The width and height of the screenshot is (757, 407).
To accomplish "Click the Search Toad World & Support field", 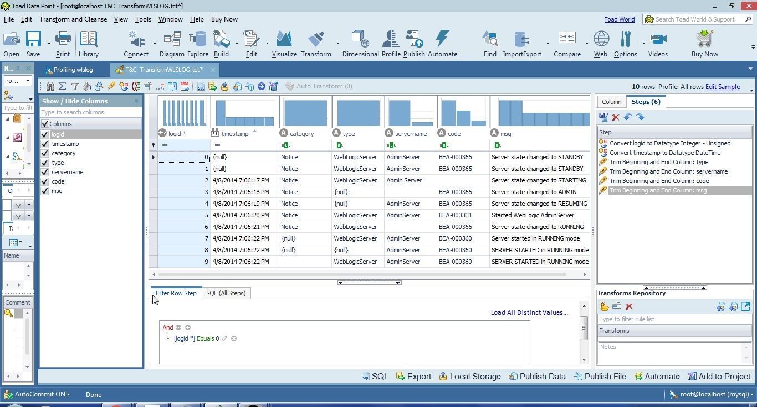I will (697, 19).
